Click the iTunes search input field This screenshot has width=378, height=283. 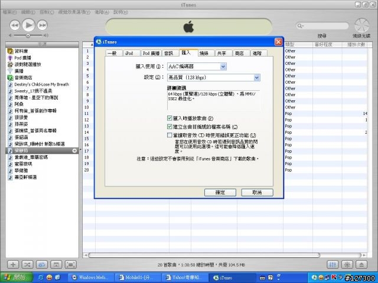(x=322, y=26)
